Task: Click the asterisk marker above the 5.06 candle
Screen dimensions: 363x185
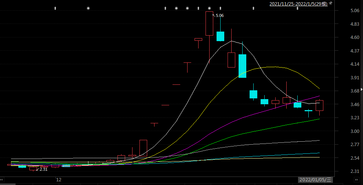Action: pos(209,8)
